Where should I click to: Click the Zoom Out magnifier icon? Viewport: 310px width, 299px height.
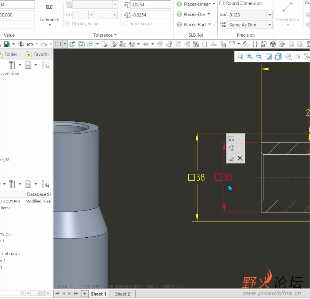[x=259, y=57]
